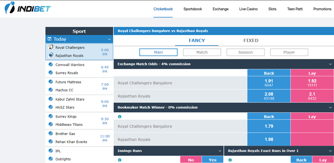Screen dimensions: 334x163
Task: Collapse the Innings Runs section
Action: point(220,151)
